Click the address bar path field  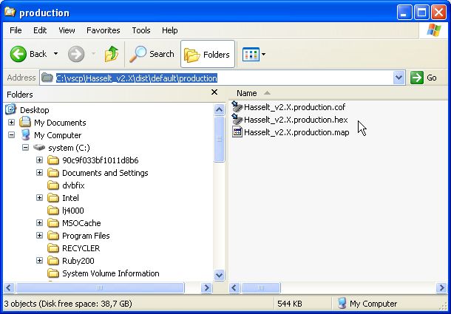(222, 78)
